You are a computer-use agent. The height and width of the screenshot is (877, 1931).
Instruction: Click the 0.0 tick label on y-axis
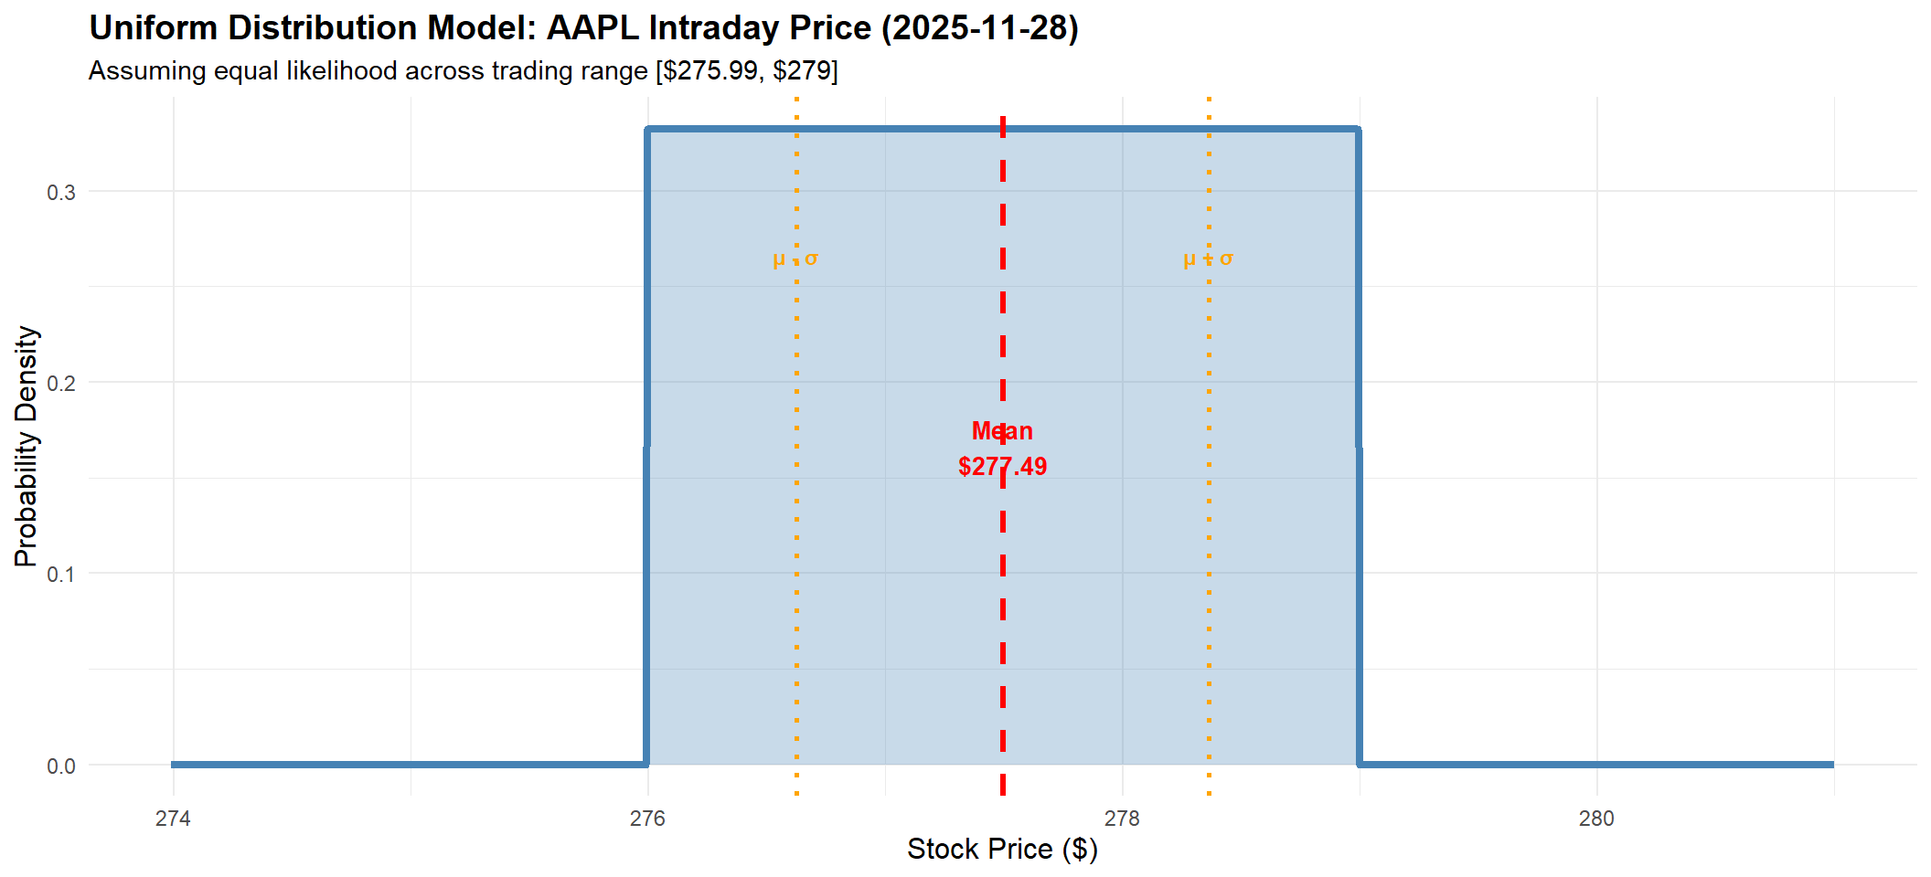[x=61, y=766]
